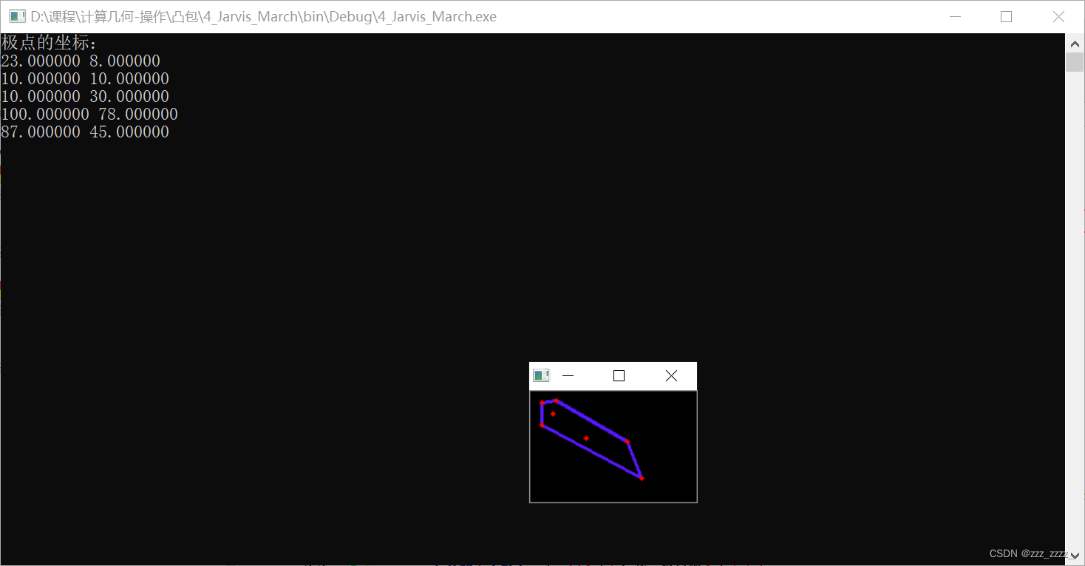1085x566 pixels.
Task: Click the output line 23.000000 8.000000
Action: [x=81, y=61]
